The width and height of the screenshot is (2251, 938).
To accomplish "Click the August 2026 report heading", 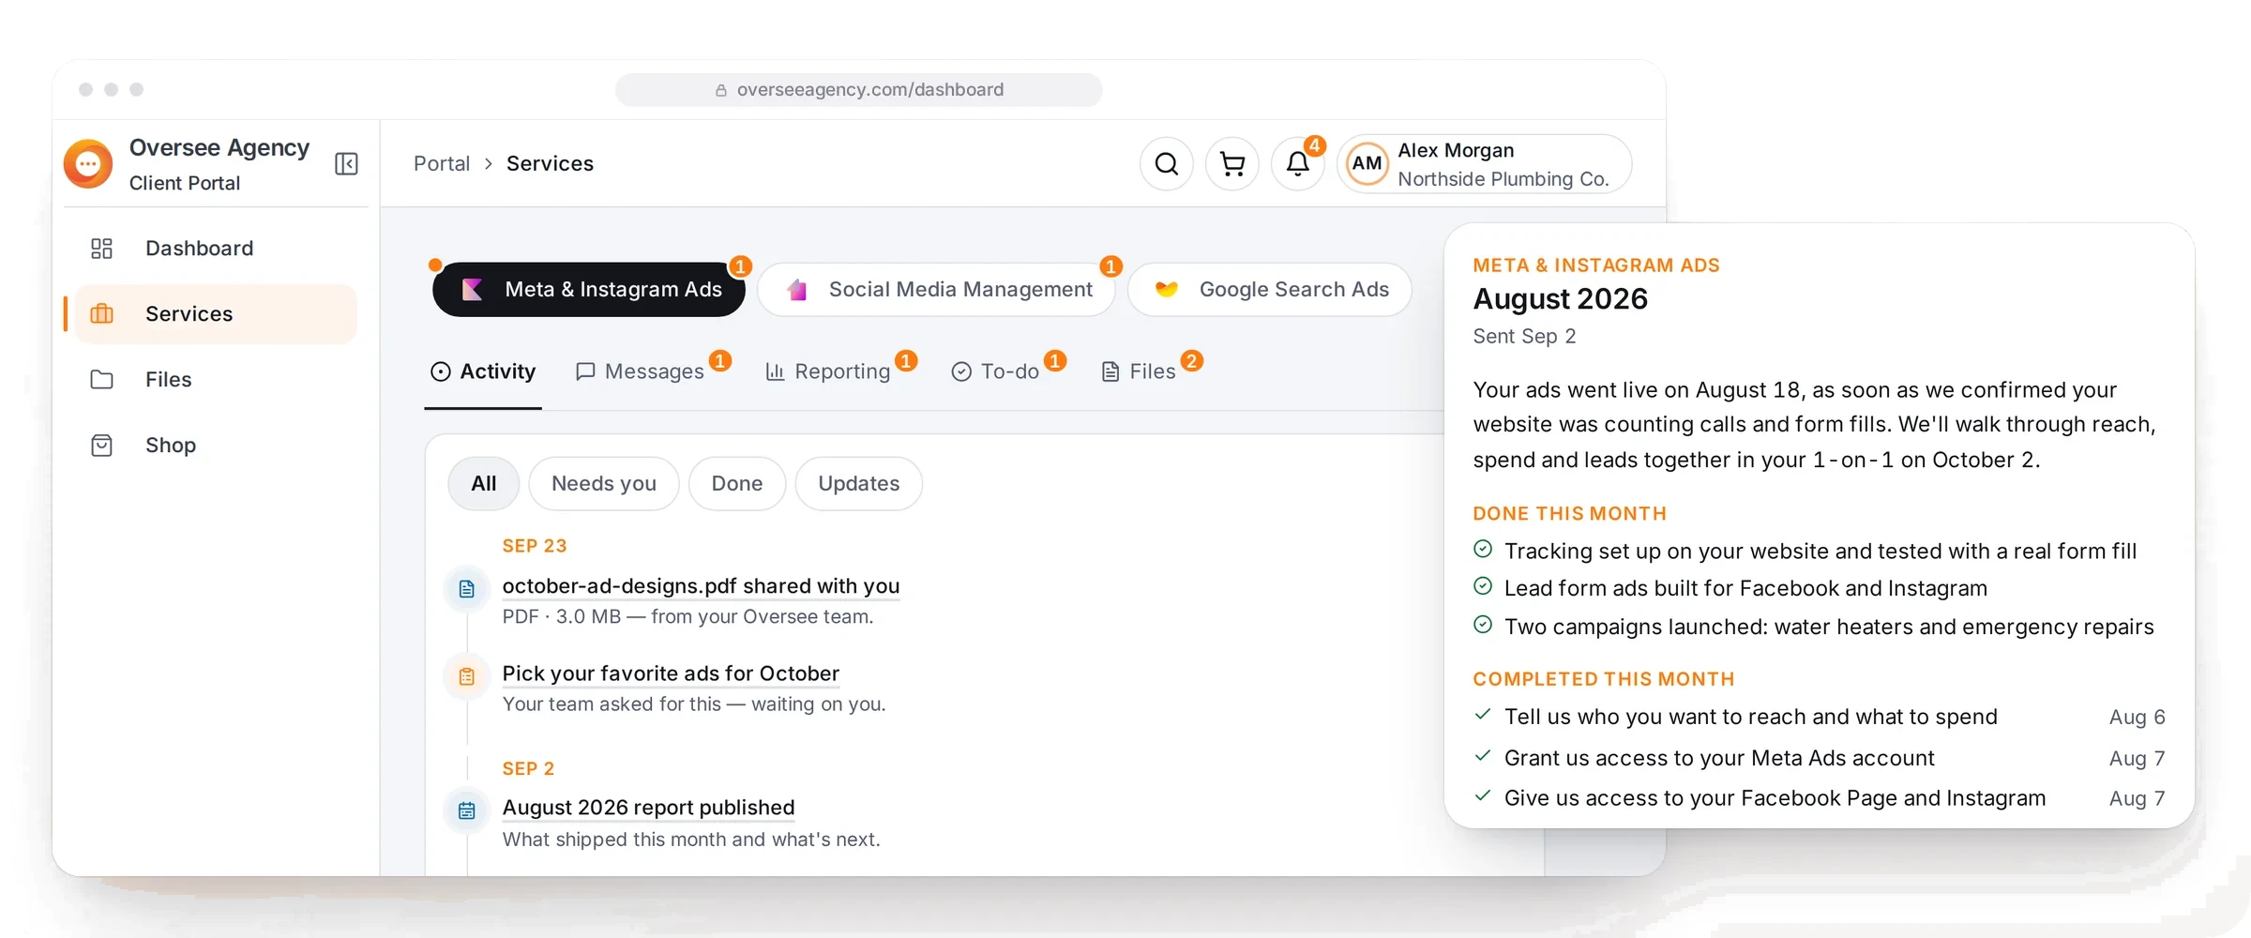I will point(1561,299).
